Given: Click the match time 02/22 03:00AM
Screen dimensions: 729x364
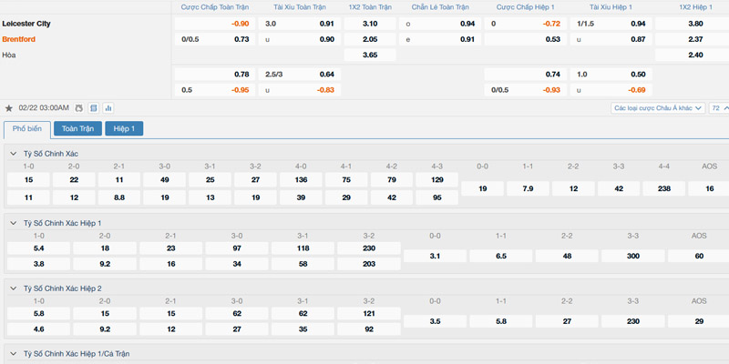Looking at the screenshot, I should point(44,108).
